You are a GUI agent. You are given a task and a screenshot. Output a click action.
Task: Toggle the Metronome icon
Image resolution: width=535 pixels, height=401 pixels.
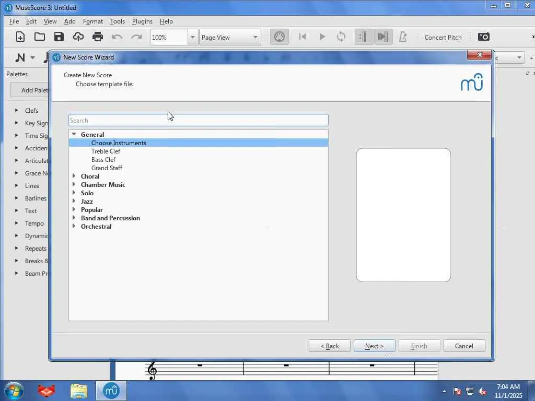(403, 37)
